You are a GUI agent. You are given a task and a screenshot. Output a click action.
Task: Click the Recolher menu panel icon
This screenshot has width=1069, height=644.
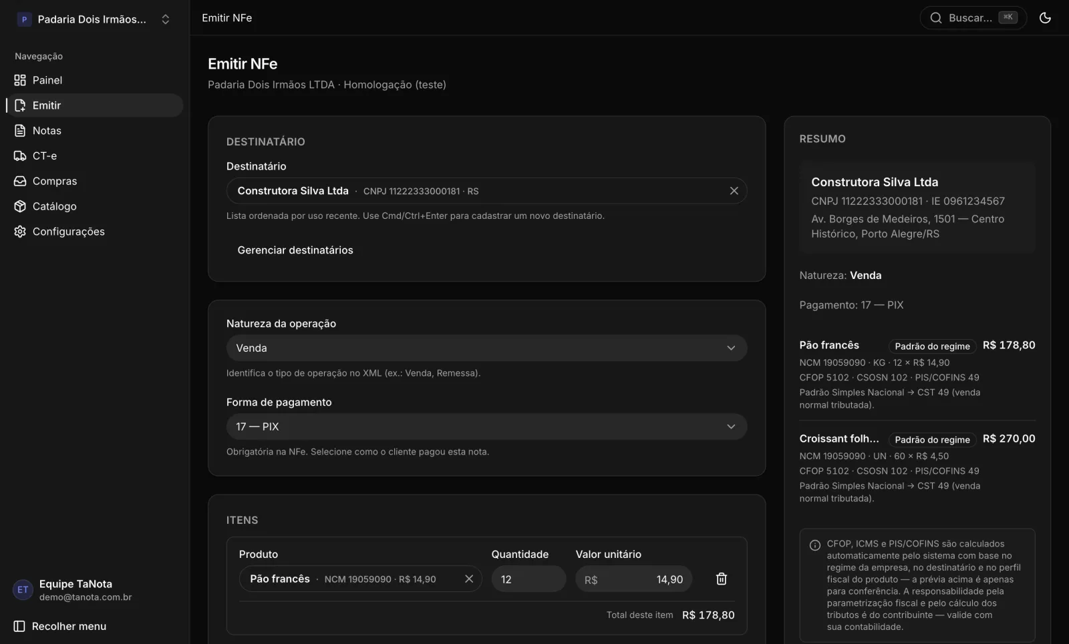pyautogui.click(x=19, y=626)
